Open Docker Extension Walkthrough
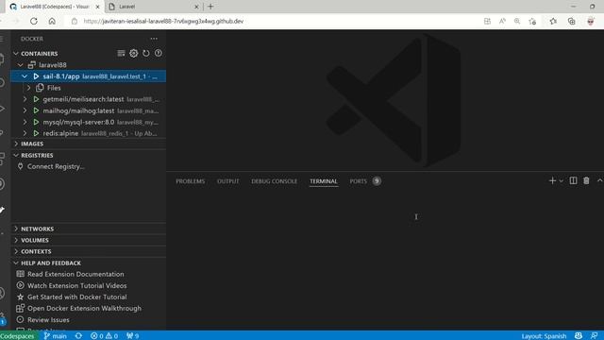The image size is (604, 340). pos(84,309)
